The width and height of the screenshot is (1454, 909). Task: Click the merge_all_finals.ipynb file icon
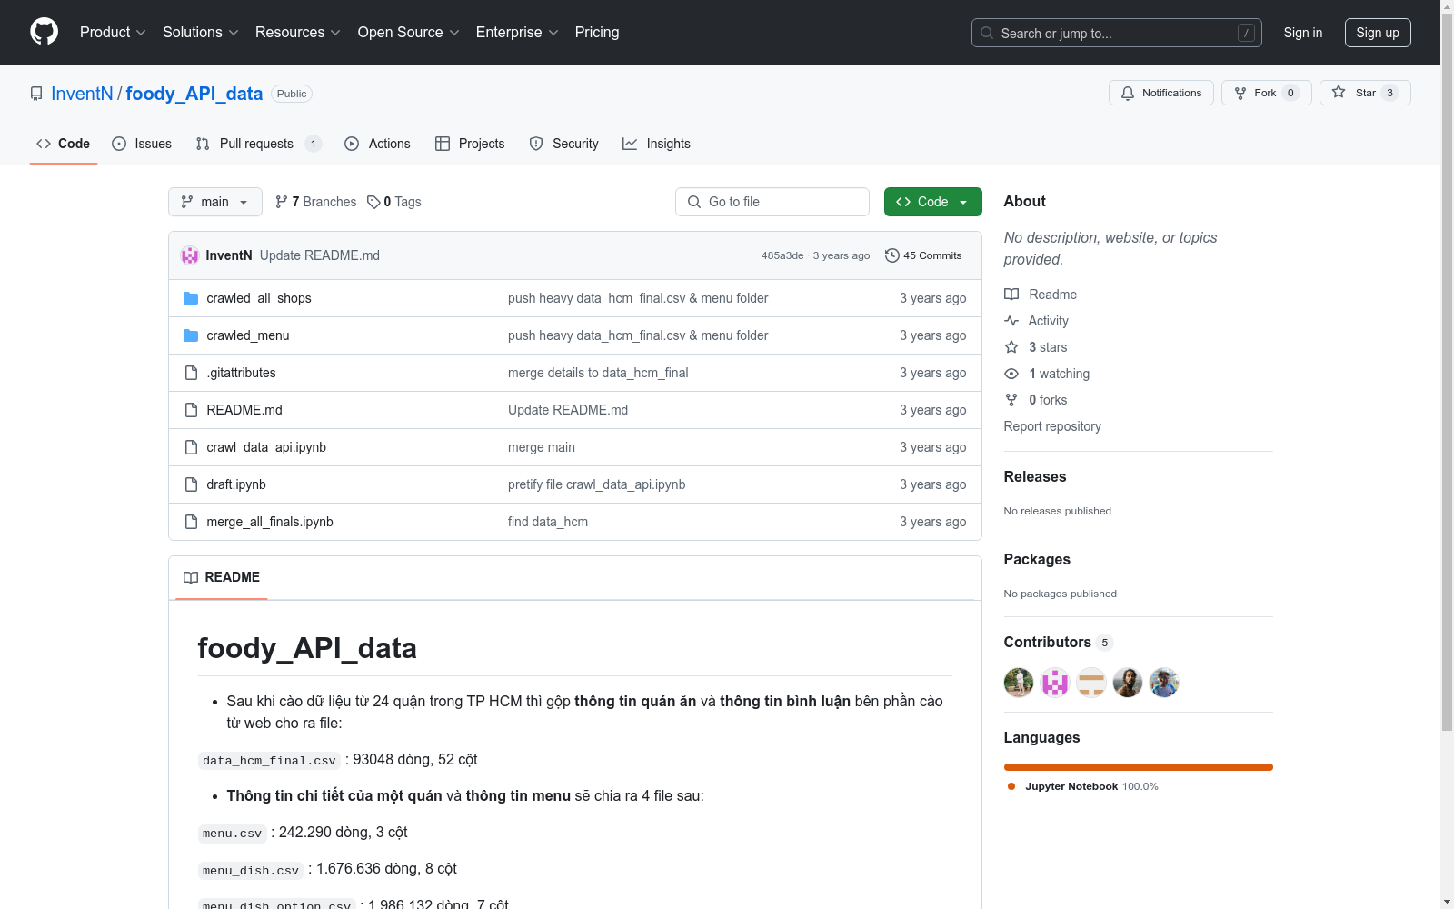tap(191, 522)
